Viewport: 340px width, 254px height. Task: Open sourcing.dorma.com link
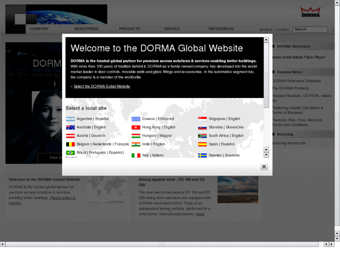[289, 143]
